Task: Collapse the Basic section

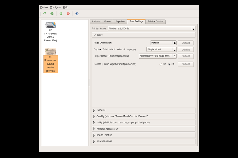Action: click(144, 35)
